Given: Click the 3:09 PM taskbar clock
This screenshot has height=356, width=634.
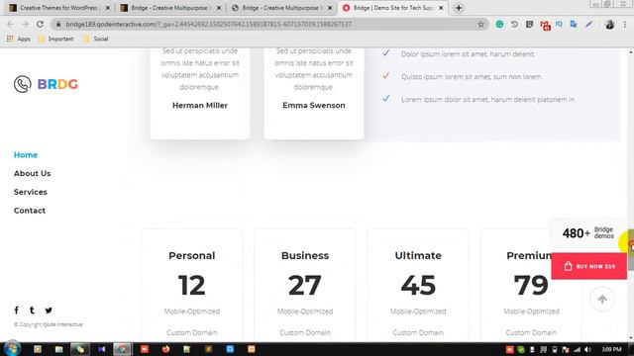Looking at the screenshot, I should click(611, 349).
